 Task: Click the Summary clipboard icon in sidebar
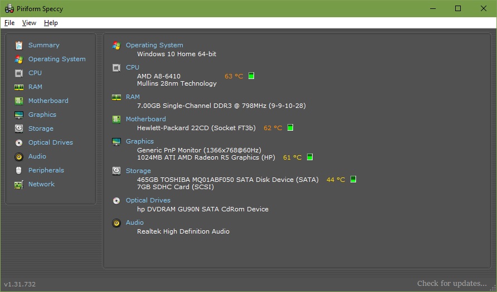tap(19, 45)
